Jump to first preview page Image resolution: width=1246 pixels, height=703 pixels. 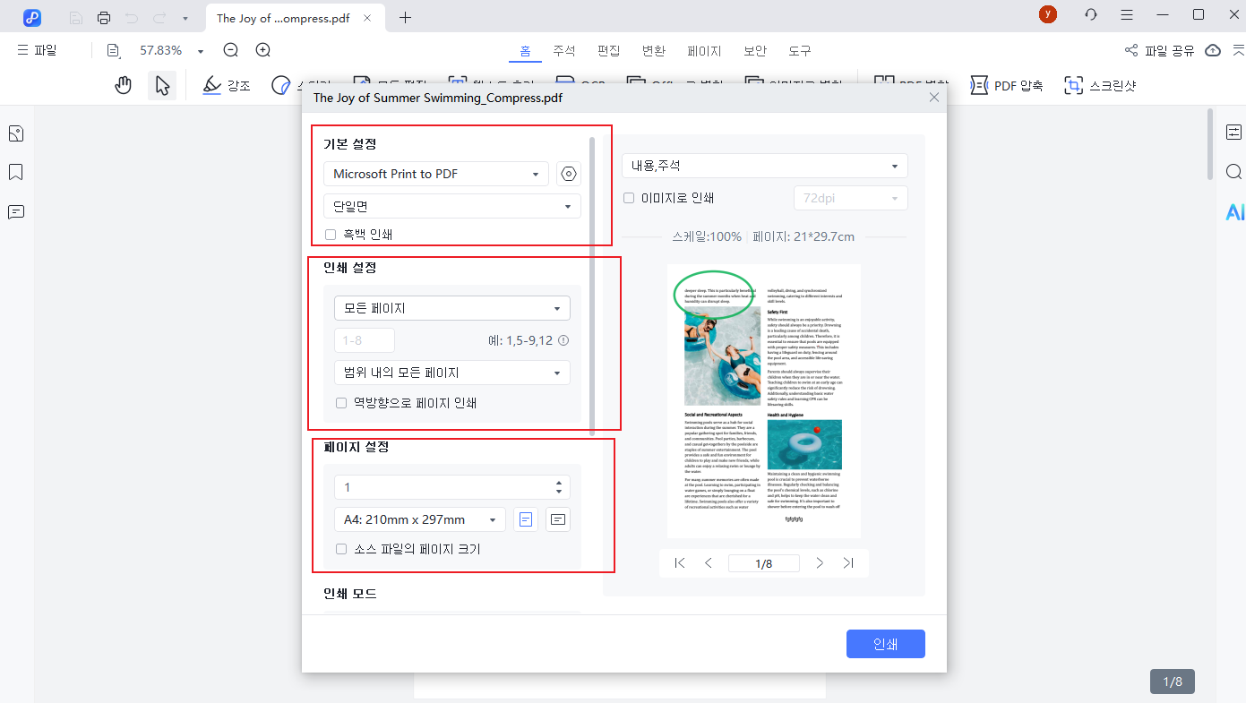[x=680, y=563]
